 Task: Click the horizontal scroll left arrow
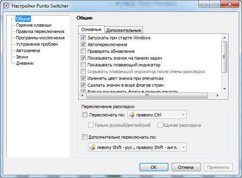[x=82, y=95]
